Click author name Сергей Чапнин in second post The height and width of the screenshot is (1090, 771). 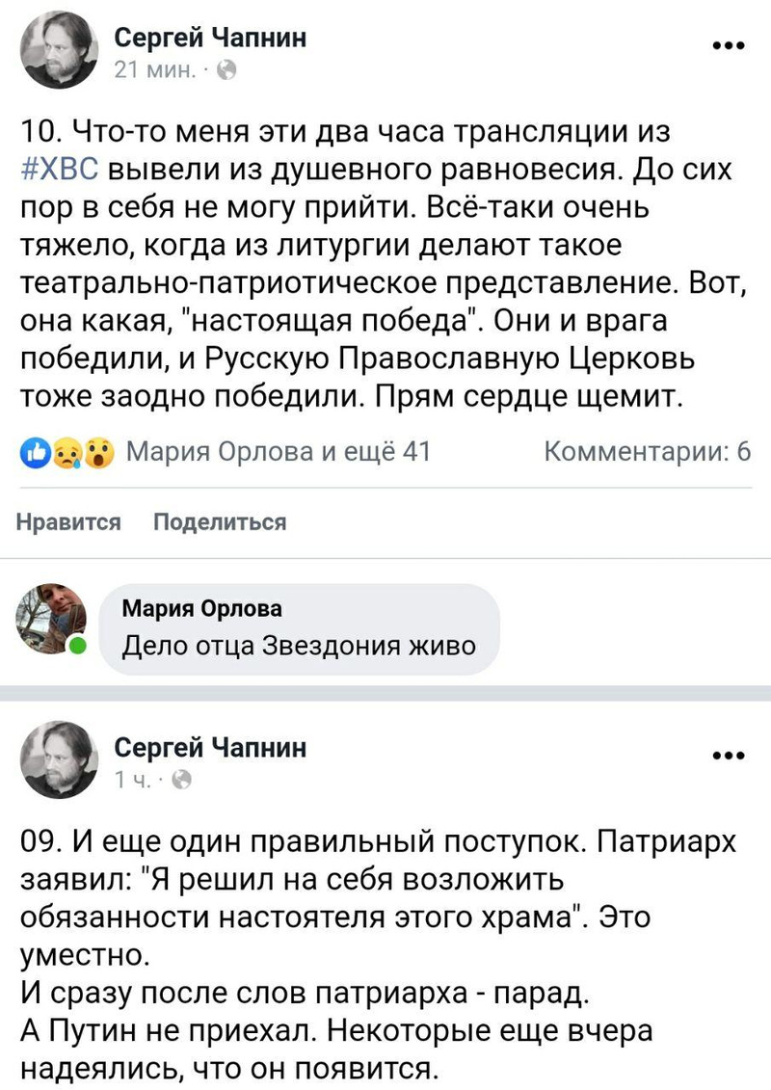pyautogui.click(x=211, y=748)
